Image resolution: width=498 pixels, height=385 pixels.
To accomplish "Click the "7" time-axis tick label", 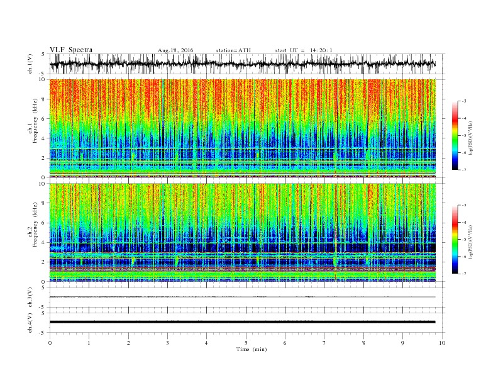I will pyautogui.click(x=324, y=343).
